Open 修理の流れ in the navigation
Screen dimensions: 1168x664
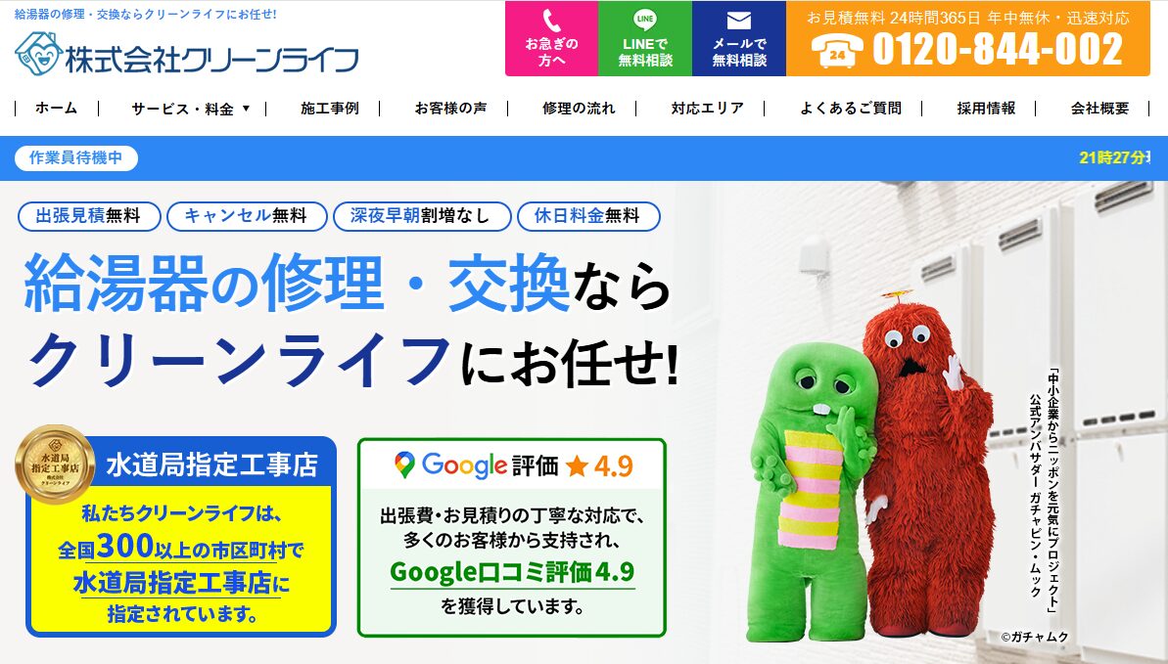pyautogui.click(x=579, y=109)
